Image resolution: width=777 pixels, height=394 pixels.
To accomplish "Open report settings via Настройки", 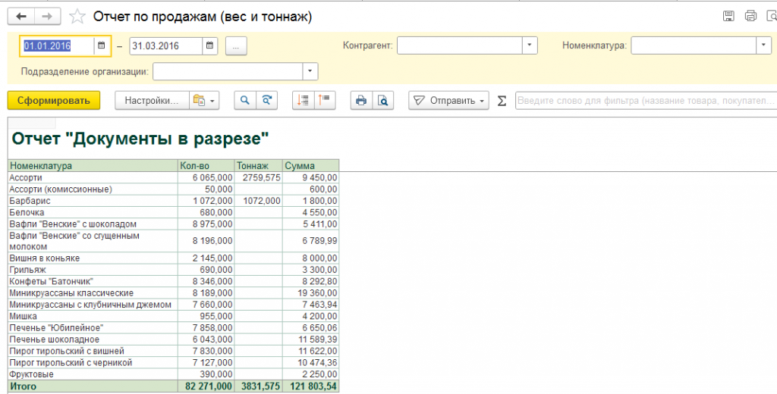I will 152,101.
